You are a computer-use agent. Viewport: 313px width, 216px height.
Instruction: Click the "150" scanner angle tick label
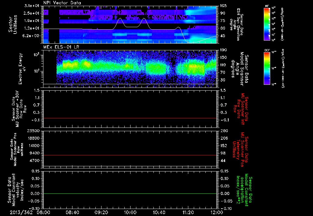(223, 58)
